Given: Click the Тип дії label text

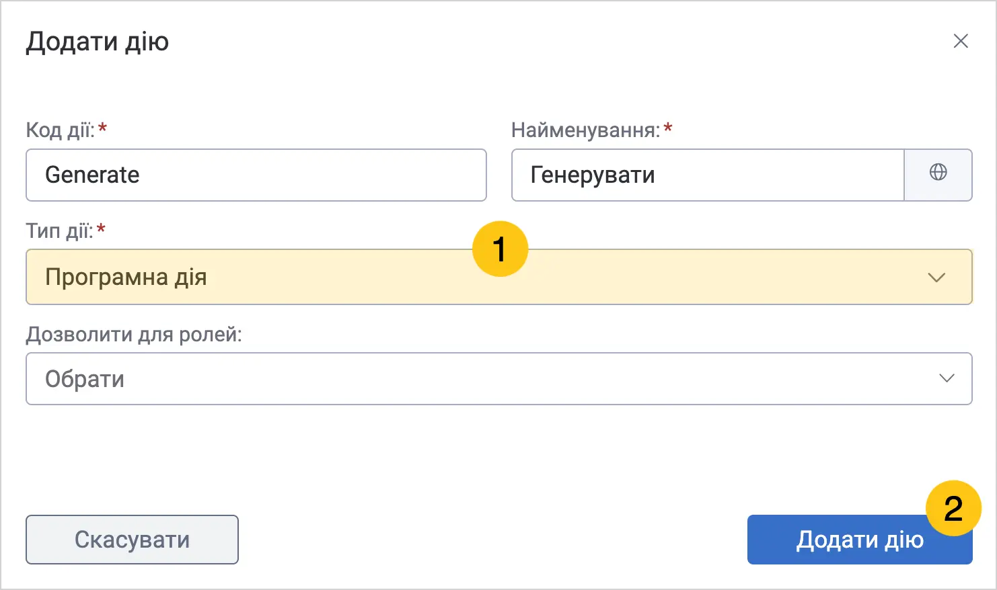Looking at the screenshot, I should click(59, 230).
